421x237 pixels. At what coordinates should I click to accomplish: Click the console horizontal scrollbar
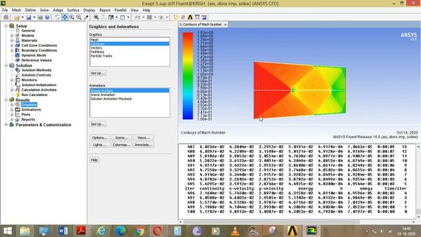(271, 222)
